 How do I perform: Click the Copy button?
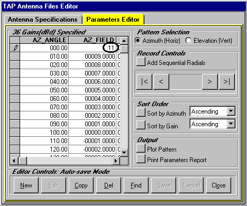coord(81,185)
